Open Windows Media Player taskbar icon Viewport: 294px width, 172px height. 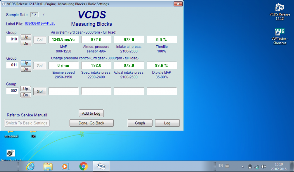66,166
